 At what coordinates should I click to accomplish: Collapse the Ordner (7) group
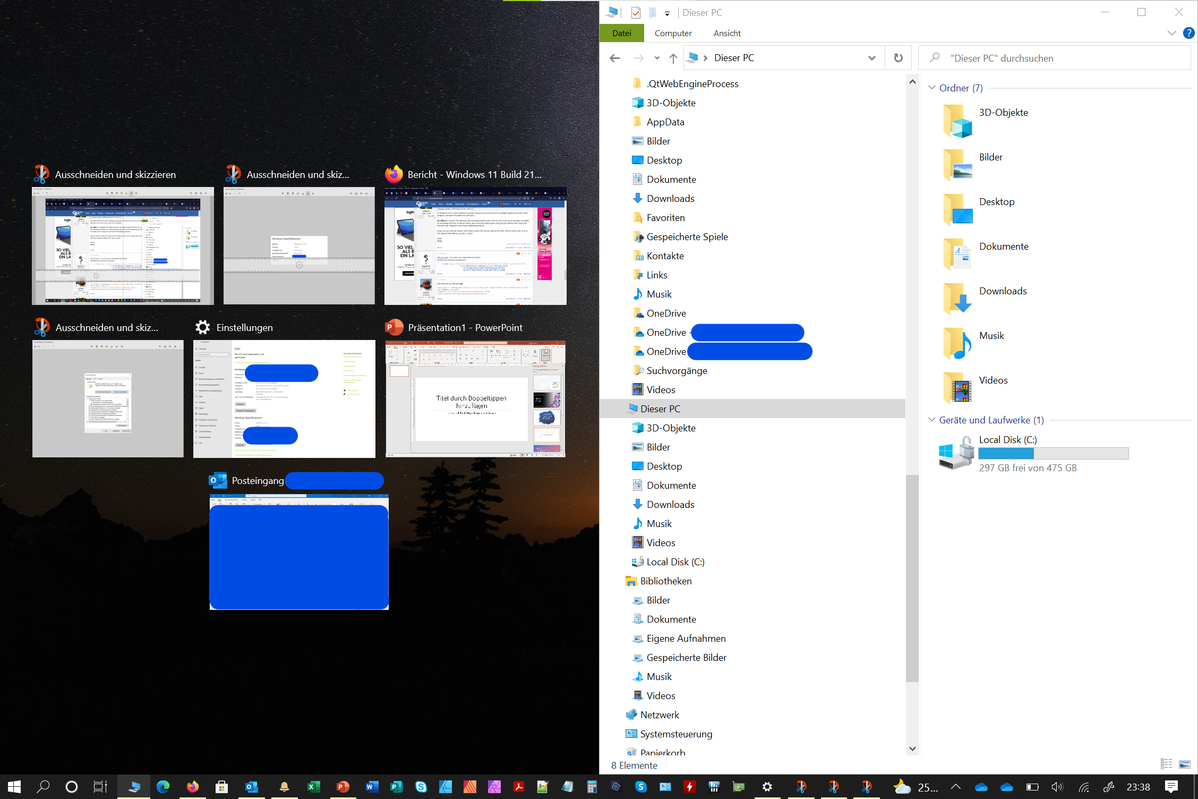[931, 88]
